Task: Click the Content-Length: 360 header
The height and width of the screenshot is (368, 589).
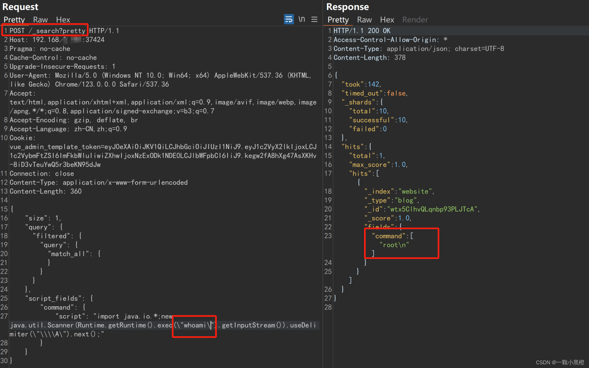Action: coord(46,191)
